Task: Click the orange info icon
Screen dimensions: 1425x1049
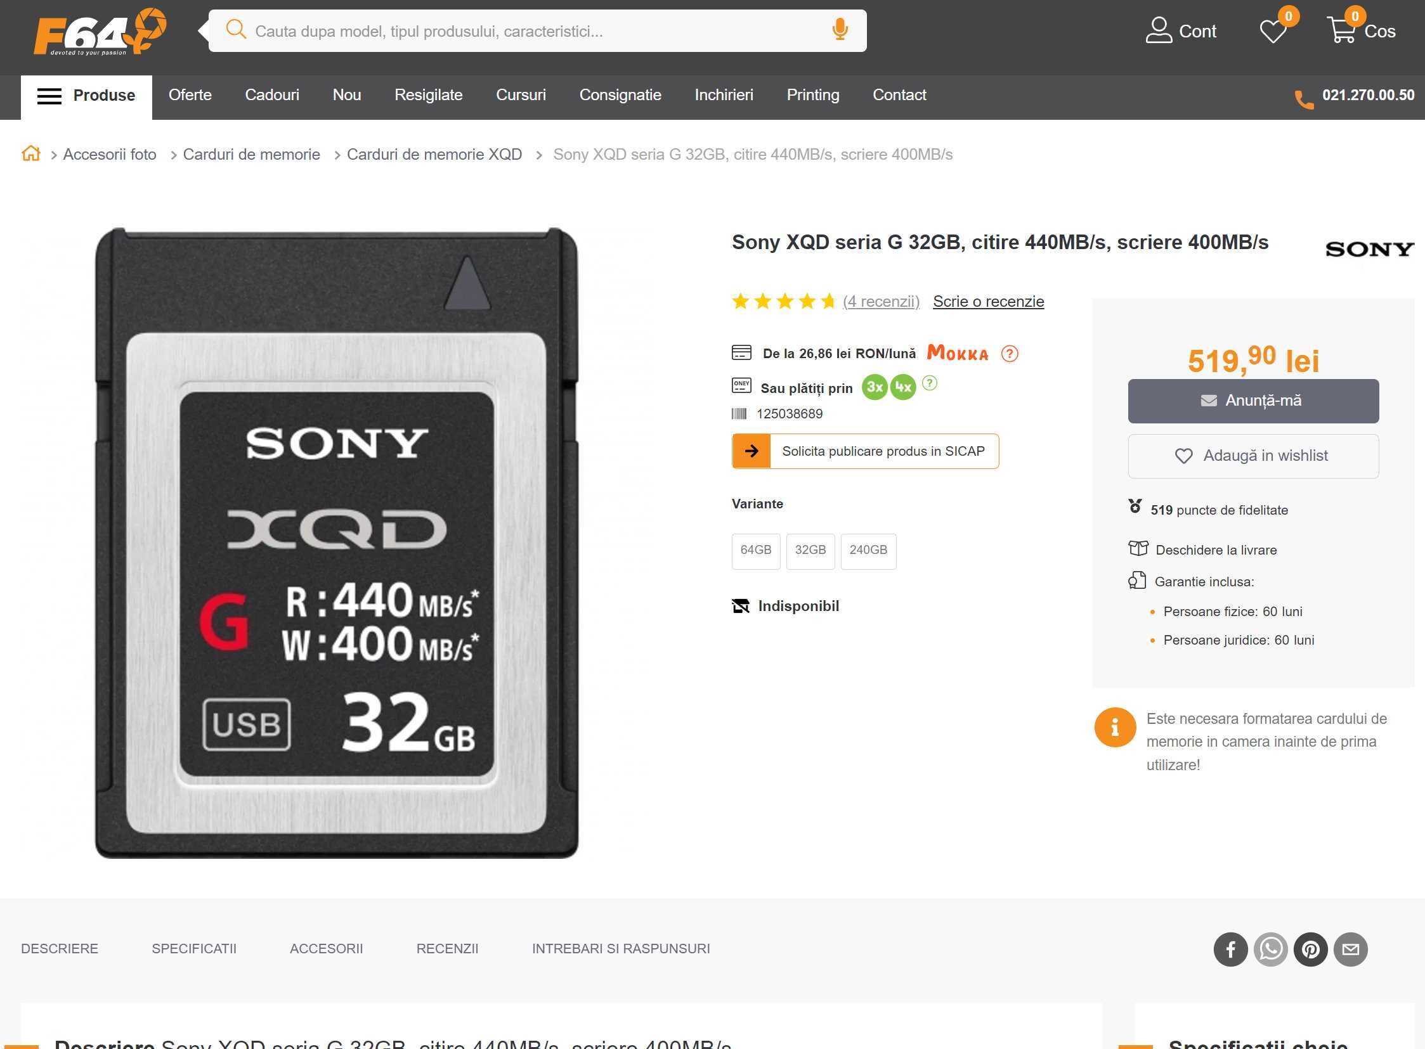Action: (x=1115, y=727)
